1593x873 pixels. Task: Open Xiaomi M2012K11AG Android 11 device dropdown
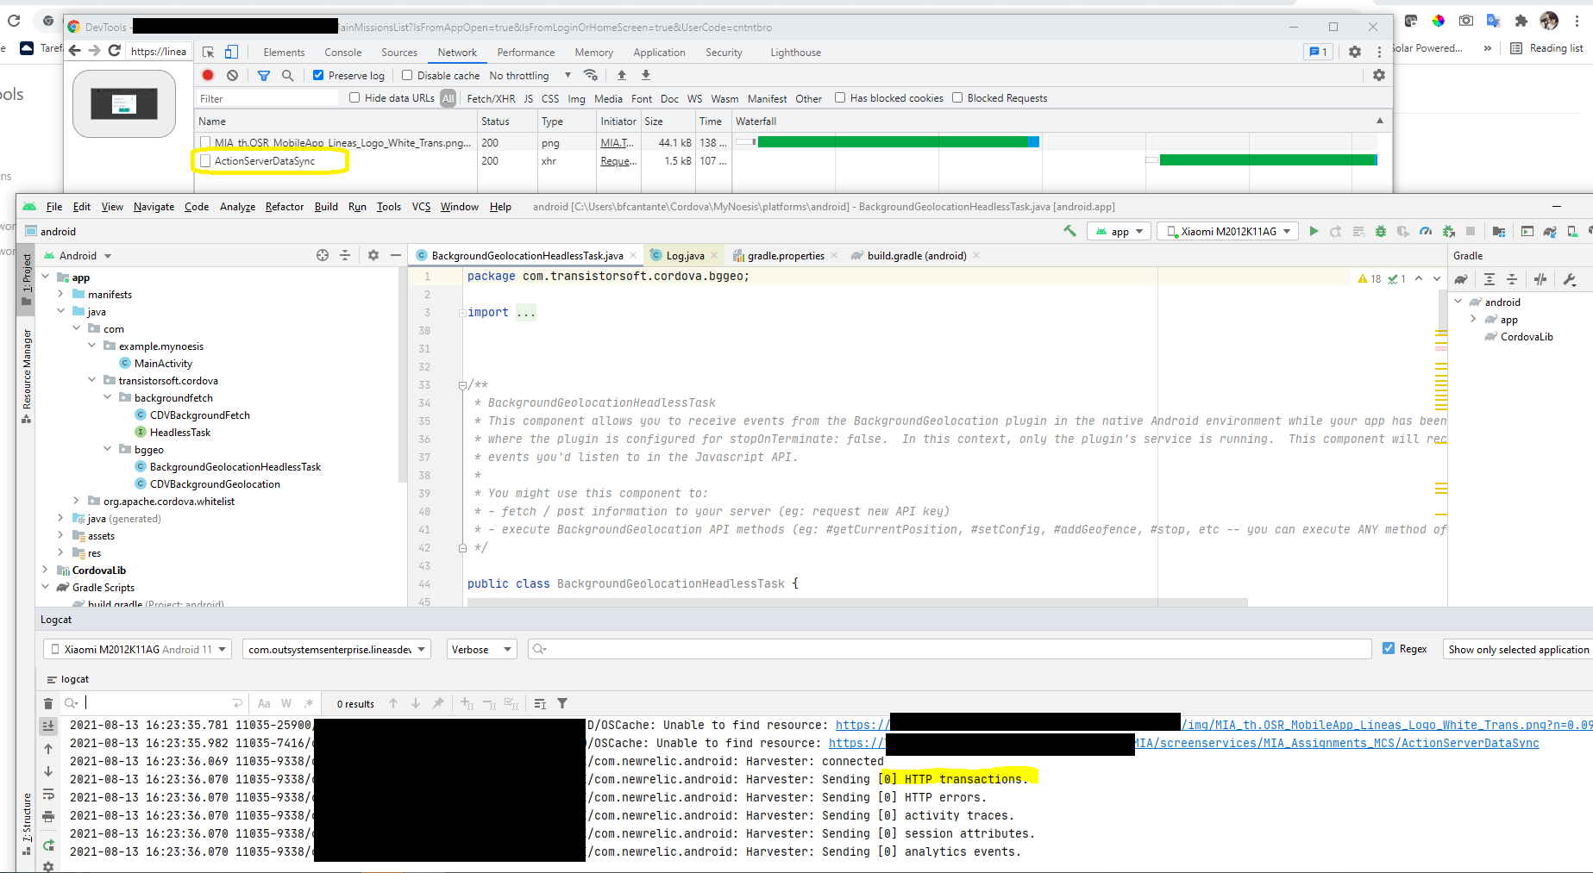[x=137, y=649]
